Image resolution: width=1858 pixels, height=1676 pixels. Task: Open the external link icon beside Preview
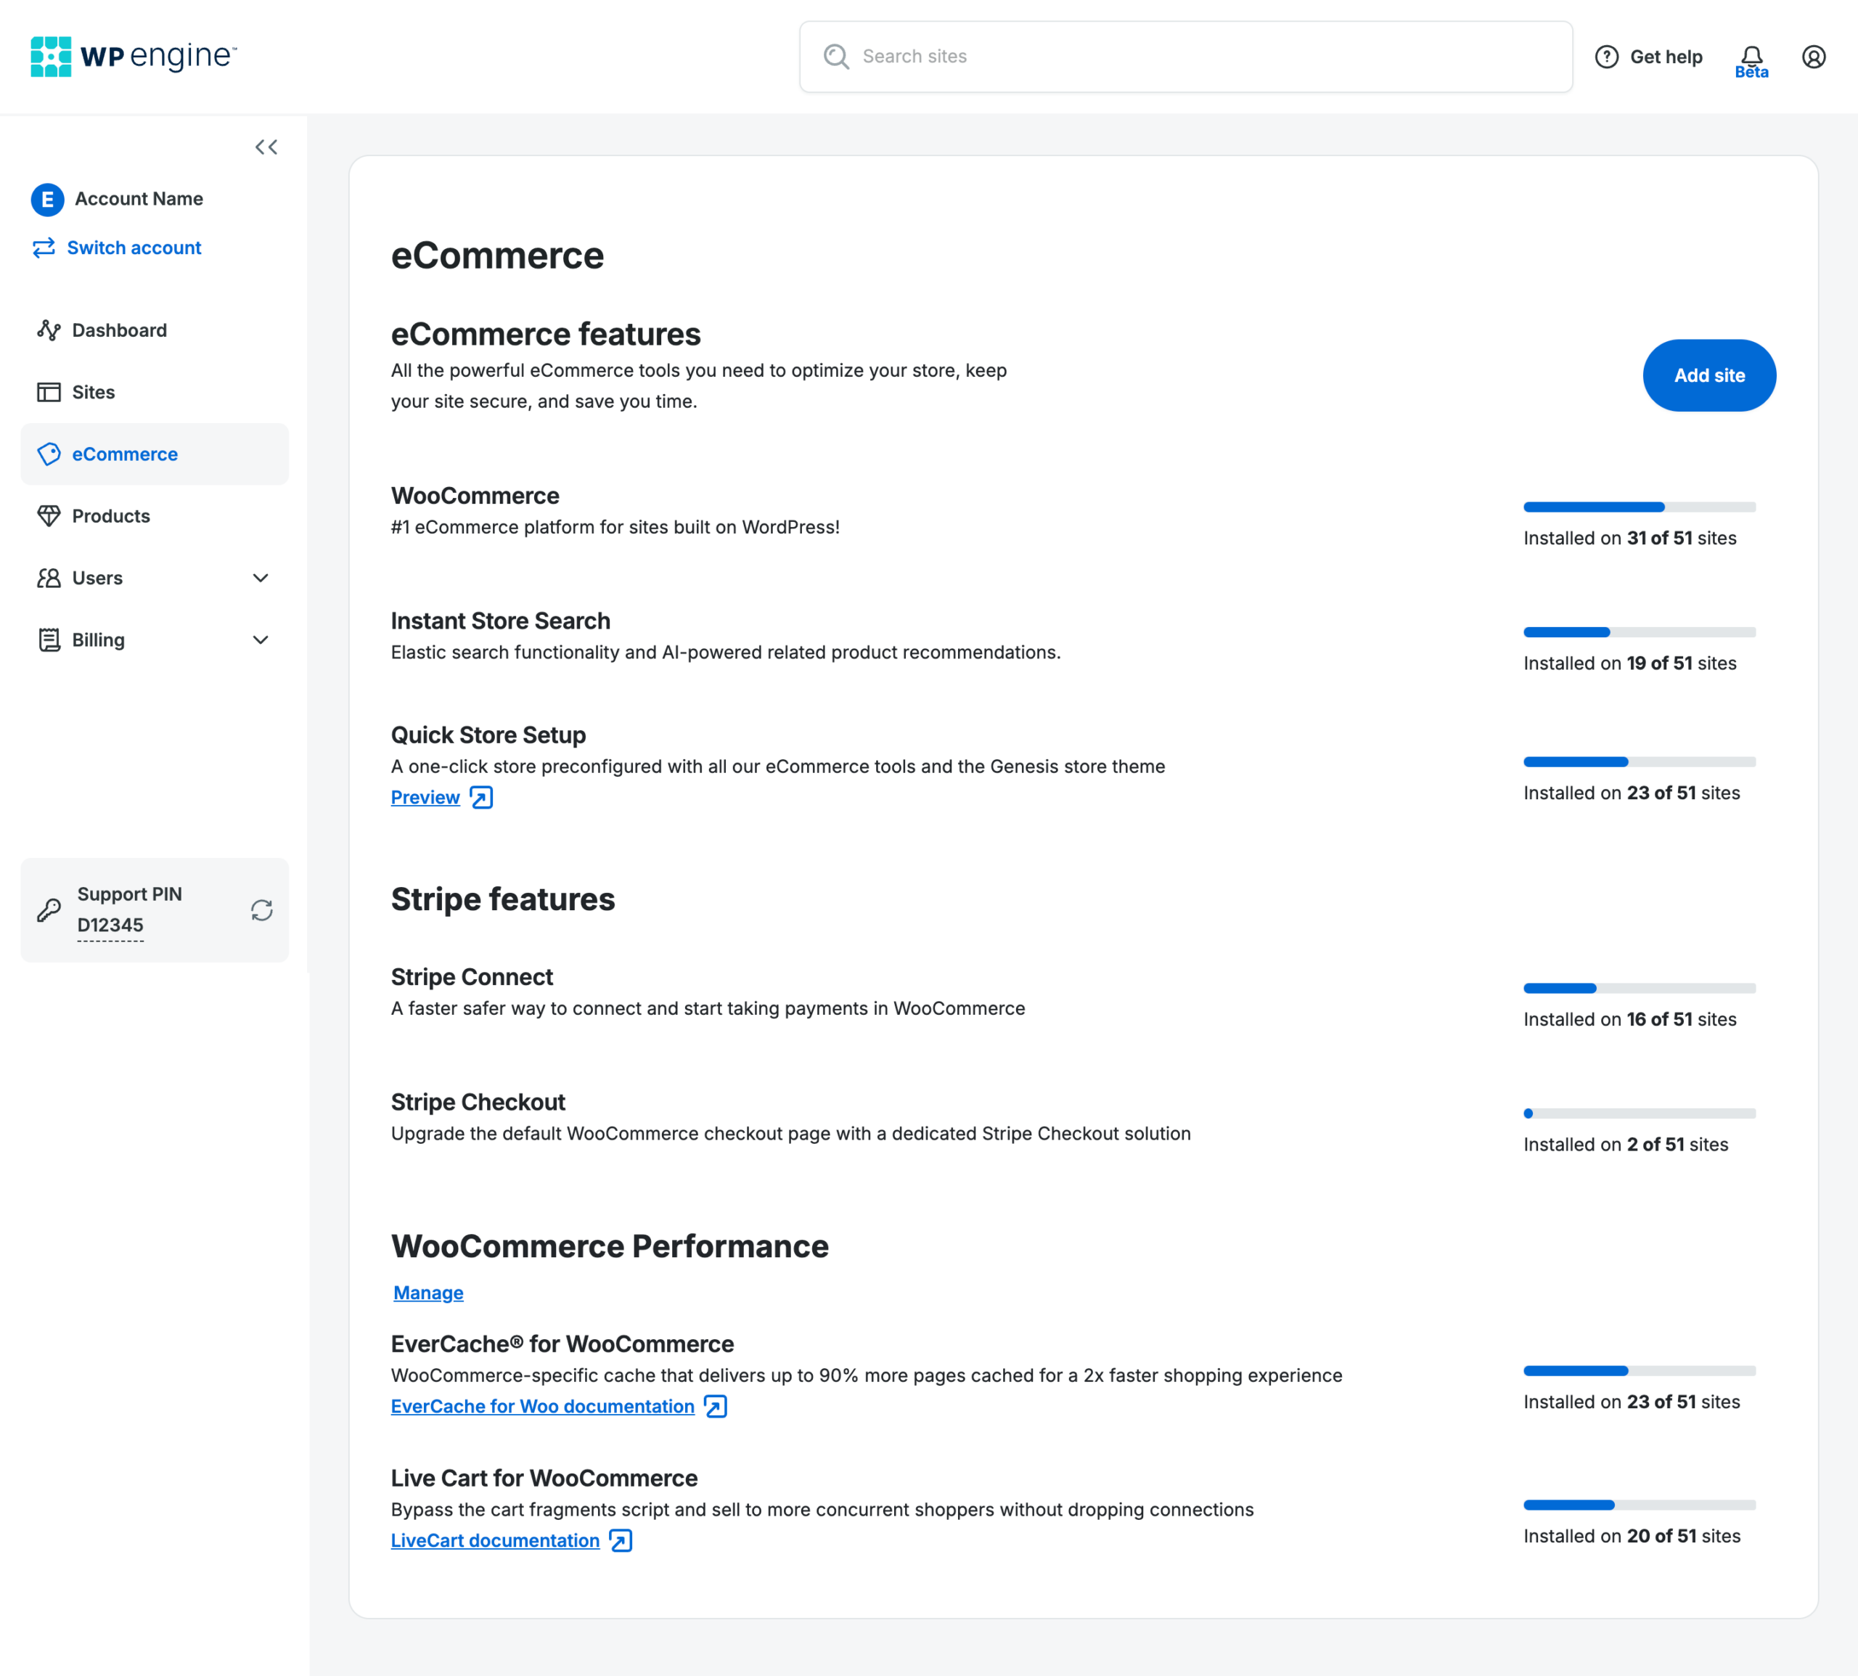click(x=480, y=796)
